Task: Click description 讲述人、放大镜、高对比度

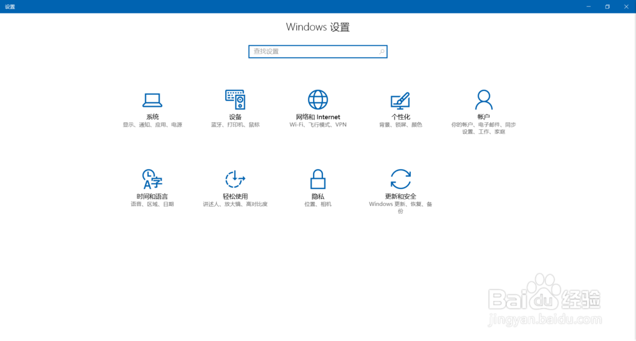Action: 235,205
